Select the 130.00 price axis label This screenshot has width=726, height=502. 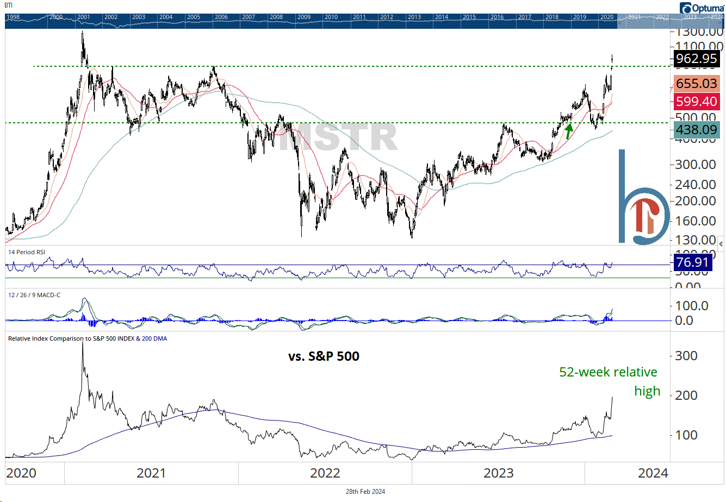[696, 240]
